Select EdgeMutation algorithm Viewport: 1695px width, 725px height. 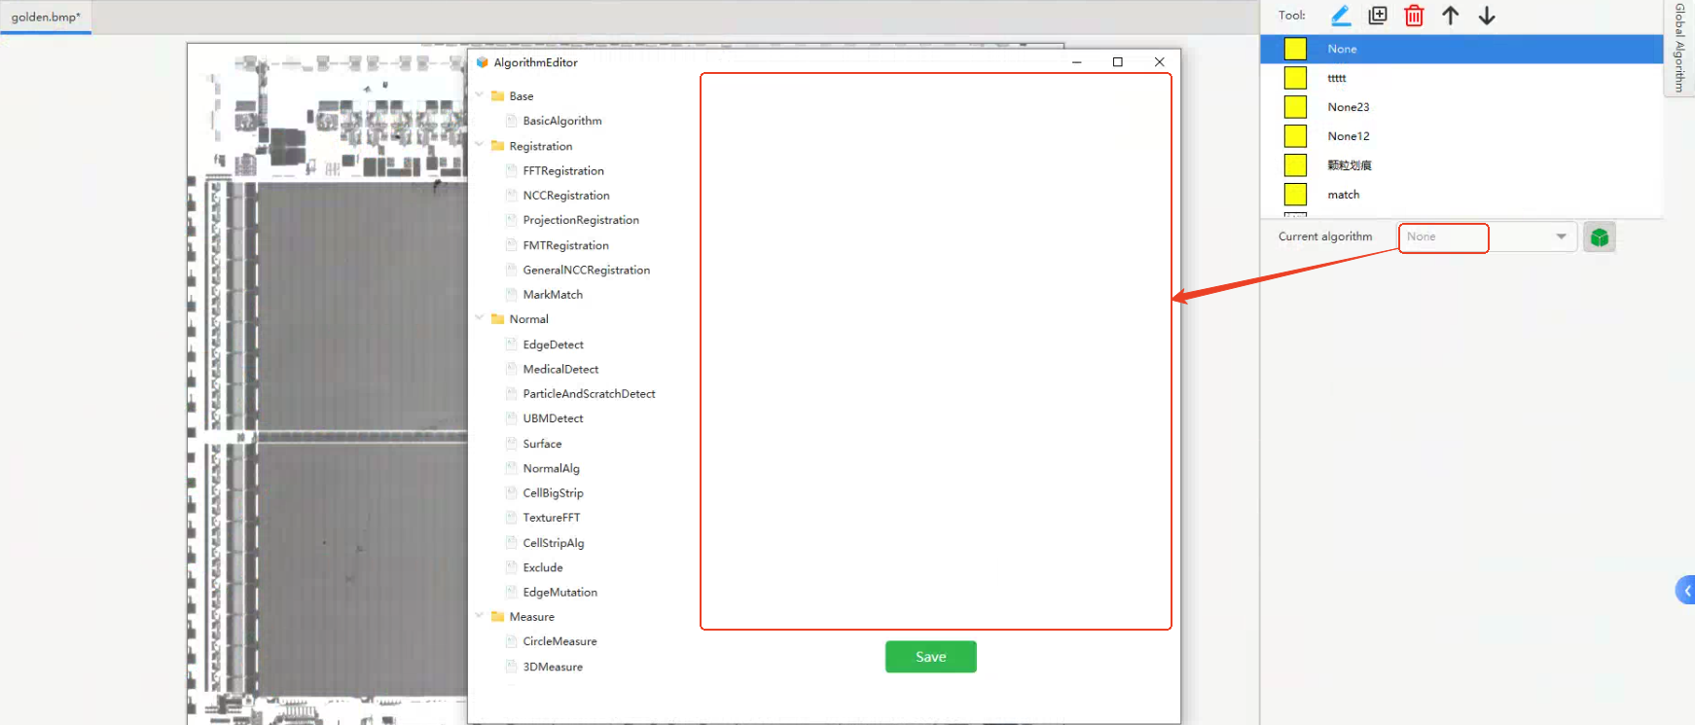pos(559,592)
